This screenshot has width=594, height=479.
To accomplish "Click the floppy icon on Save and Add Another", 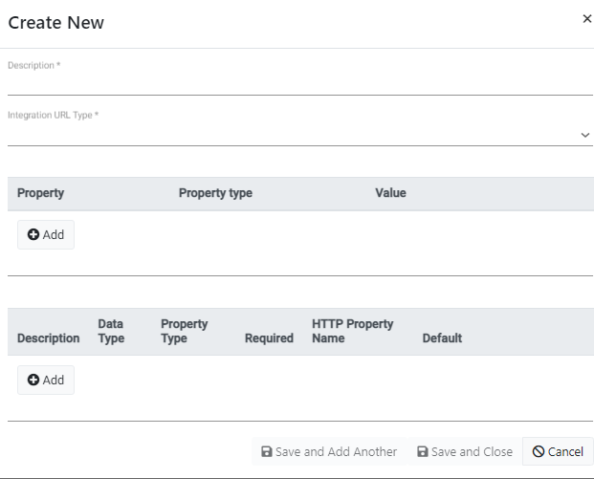I will 267,451.
